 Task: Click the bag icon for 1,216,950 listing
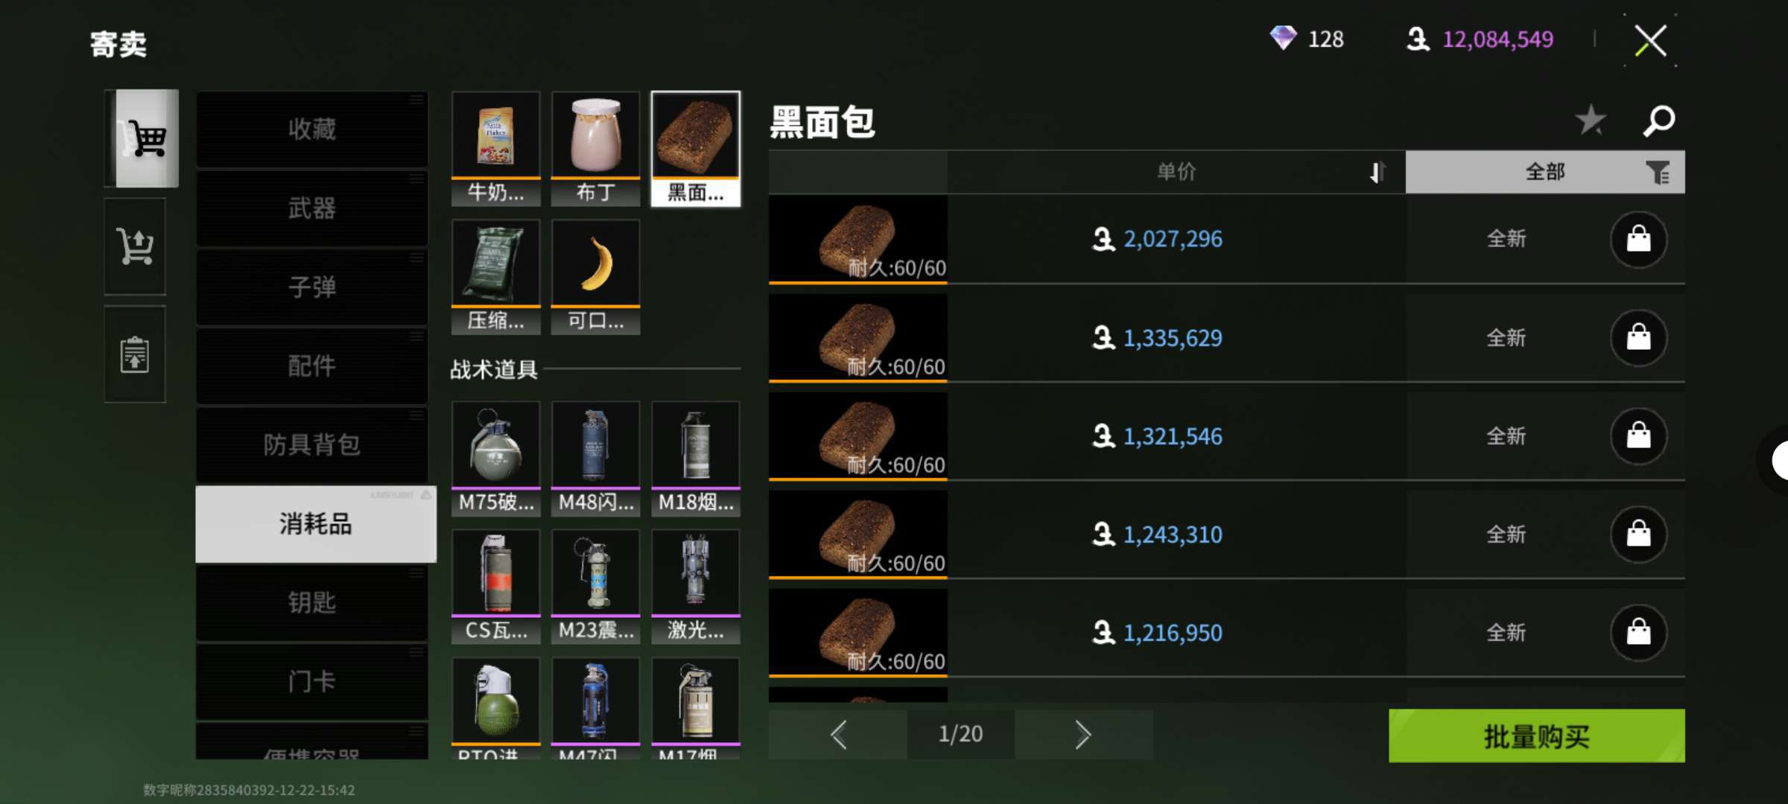tap(1638, 633)
